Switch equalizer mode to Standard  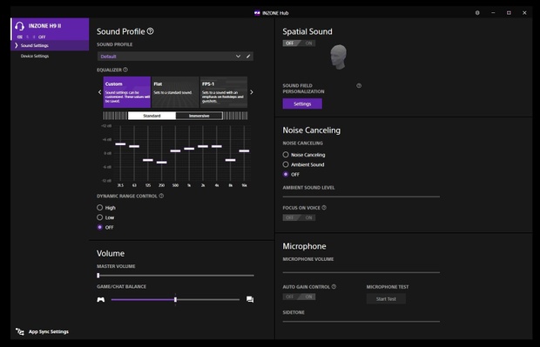pos(152,116)
